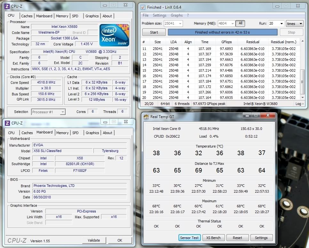Open the Settings menu in LinX
Image resolution: width=309 pixels, height=248 pixels.
pyautogui.click(x=159, y=15)
